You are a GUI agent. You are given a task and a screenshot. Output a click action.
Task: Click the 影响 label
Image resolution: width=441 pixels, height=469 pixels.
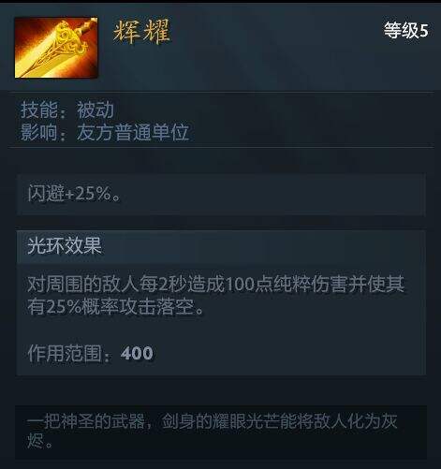(x=39, y=132)
